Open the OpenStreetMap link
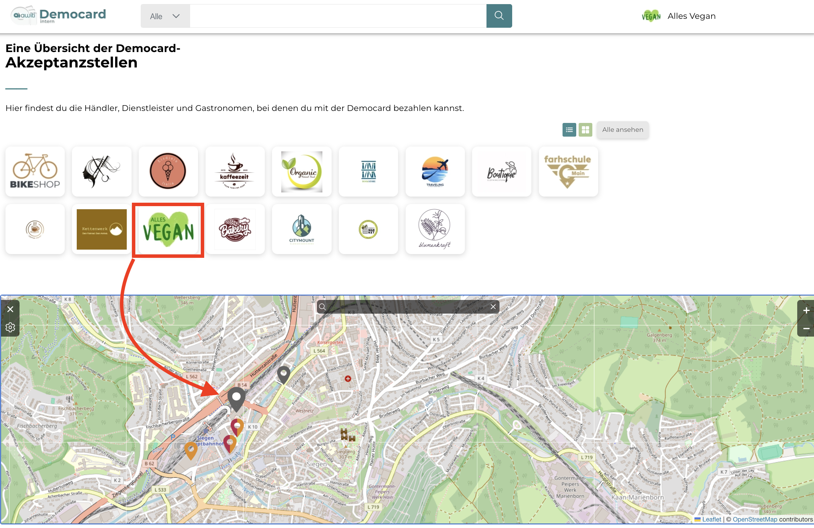Image resolution: width=814 pixels, height=528 pixels. coord(755,519)
